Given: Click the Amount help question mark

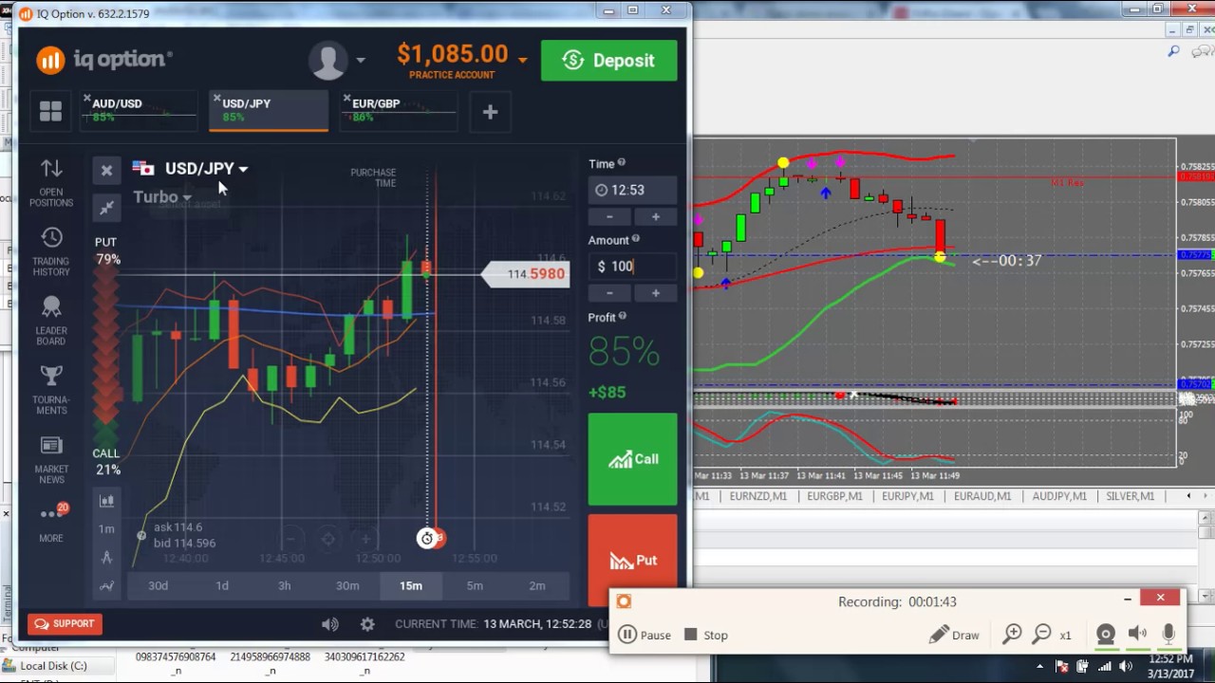Looking at the screenshot, I should (636, 239).
